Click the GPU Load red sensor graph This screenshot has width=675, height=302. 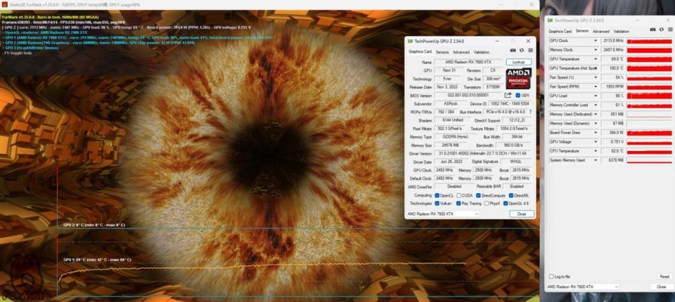[649, 96]
